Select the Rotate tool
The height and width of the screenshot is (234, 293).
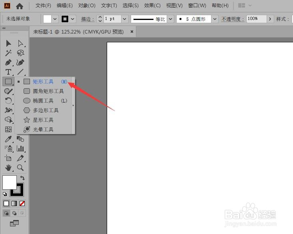pos(8,101)
